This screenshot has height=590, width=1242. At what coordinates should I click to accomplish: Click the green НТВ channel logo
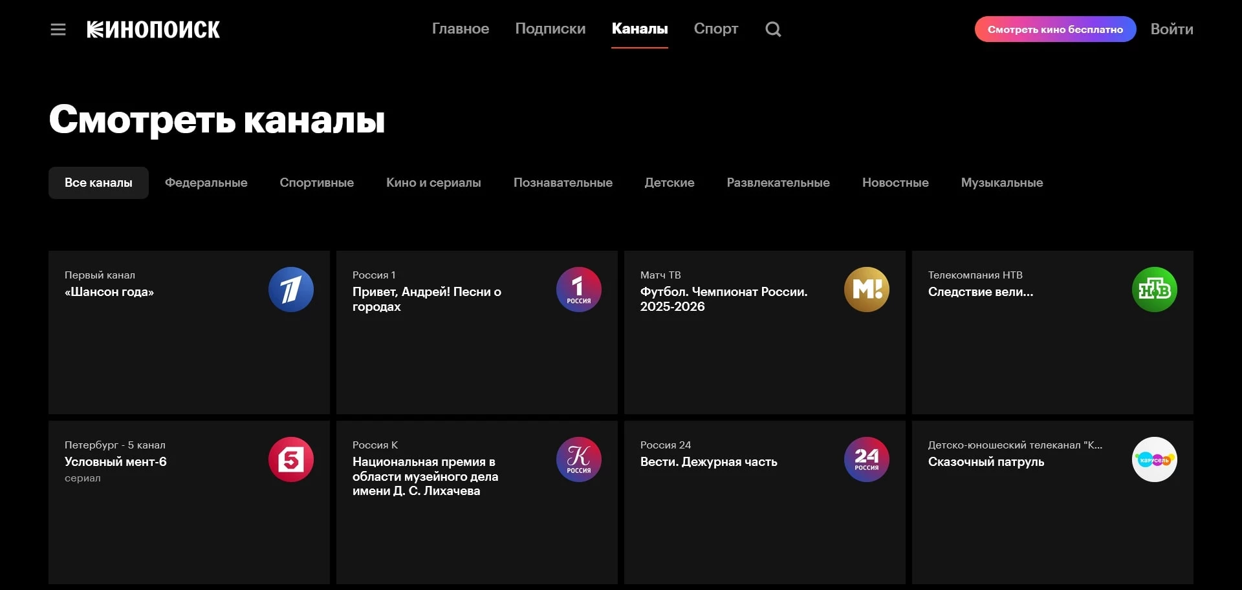(x=1155, y=289)
